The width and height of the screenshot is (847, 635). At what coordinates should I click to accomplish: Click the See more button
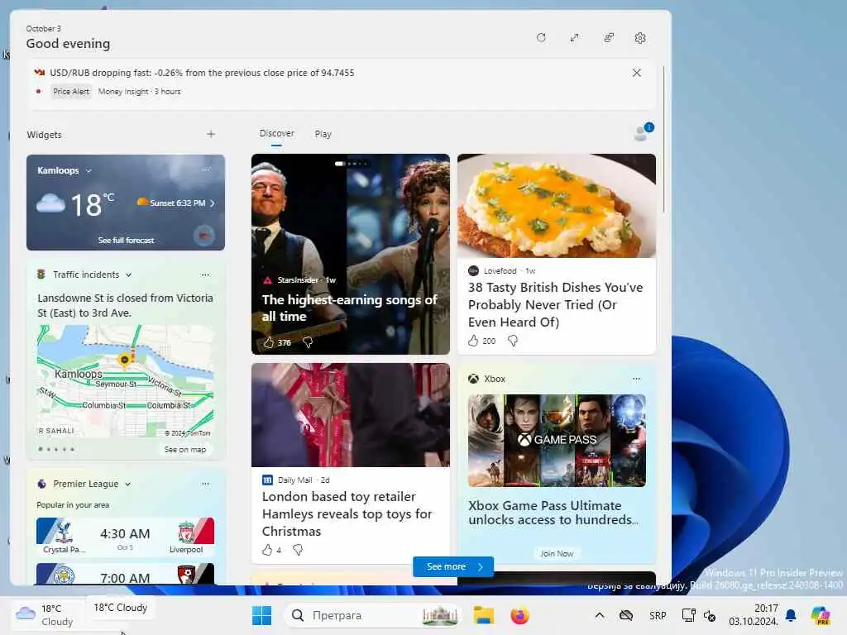pos(452,566)
